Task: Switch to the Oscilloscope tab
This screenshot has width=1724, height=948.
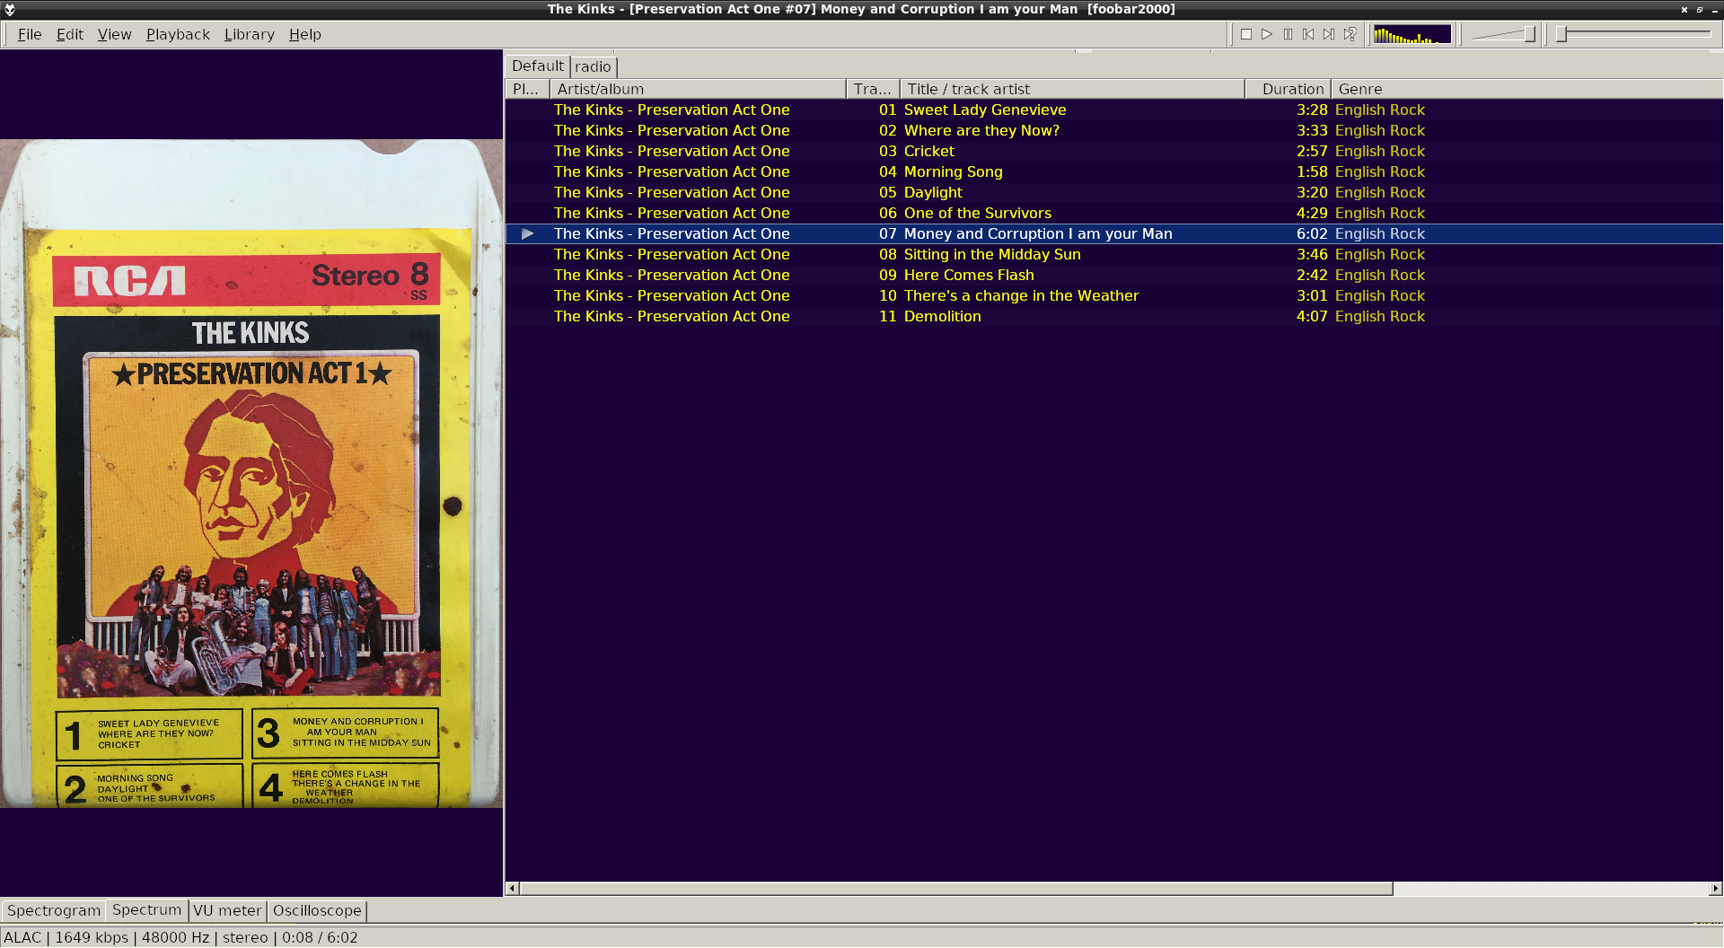Action: 317,910
